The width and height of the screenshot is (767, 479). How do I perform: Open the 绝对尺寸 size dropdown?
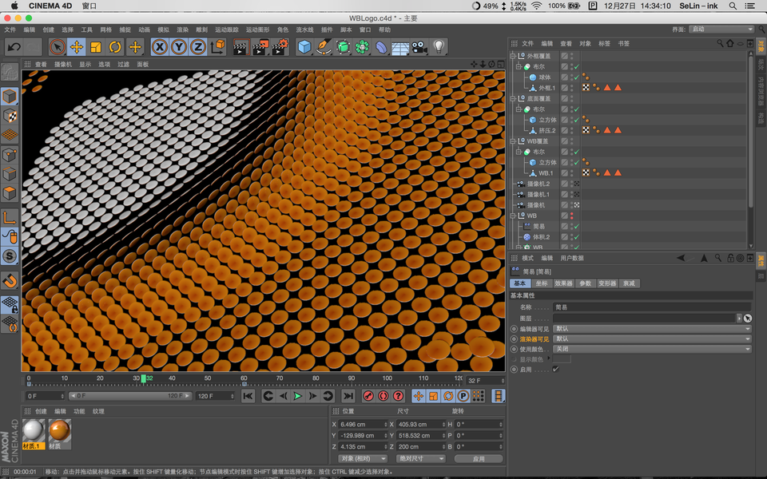[421, 458]
